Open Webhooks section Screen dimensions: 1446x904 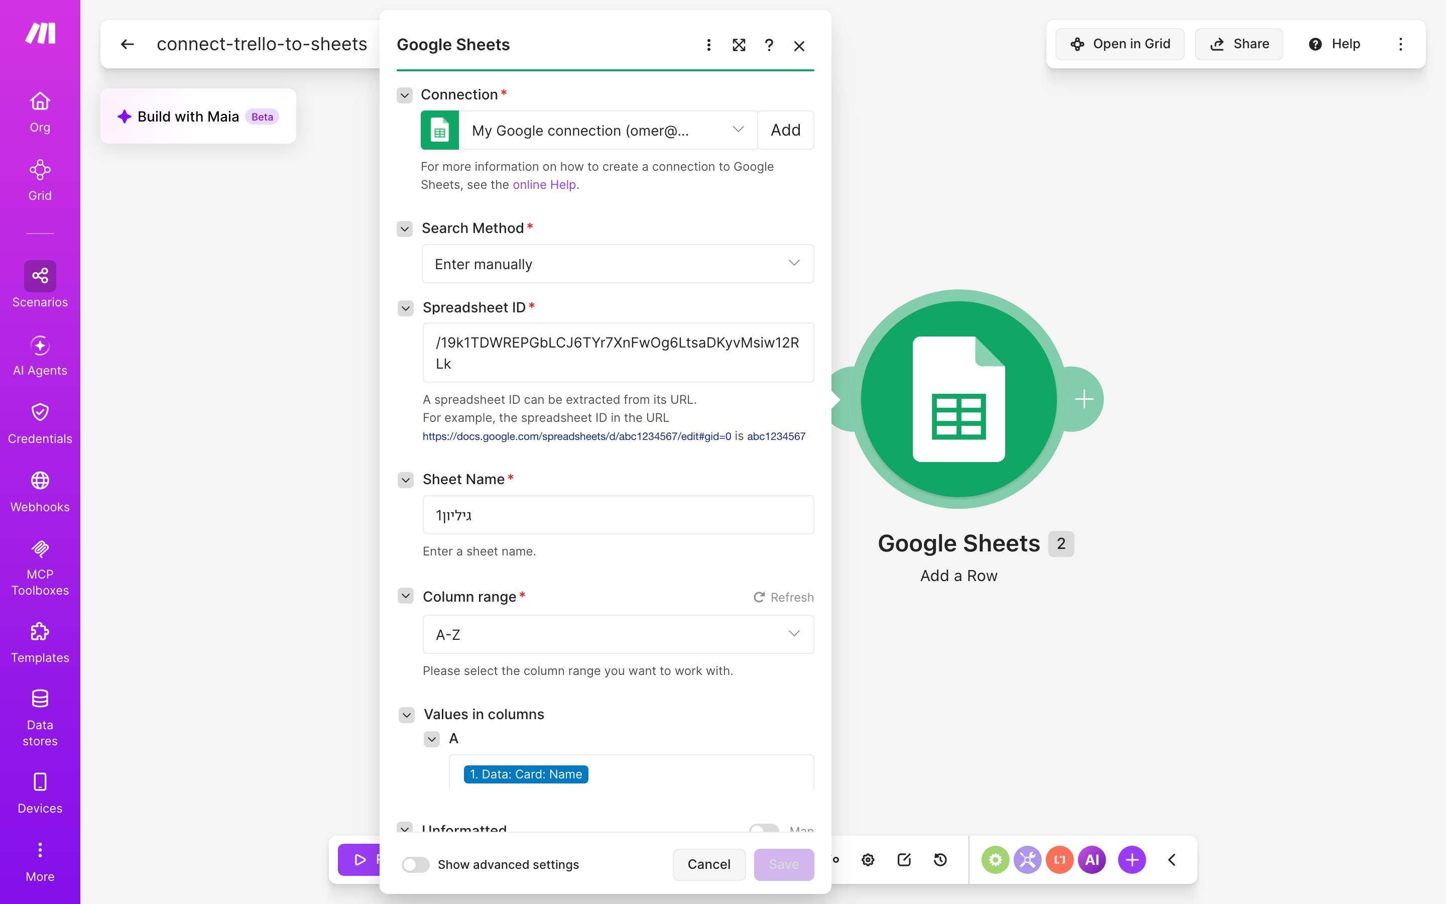coord(40,492)
